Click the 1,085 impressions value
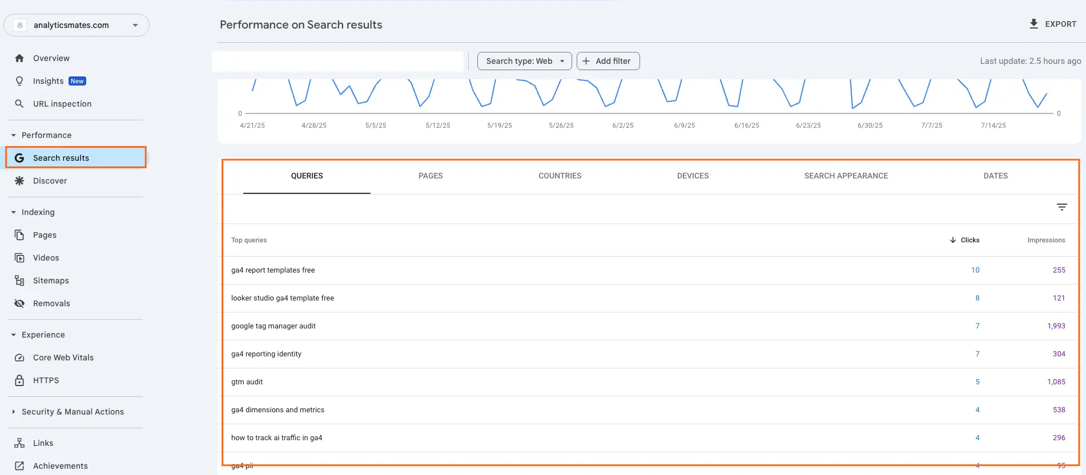The width and height of the screenshot is (1086, 475). click(1056, 382)
